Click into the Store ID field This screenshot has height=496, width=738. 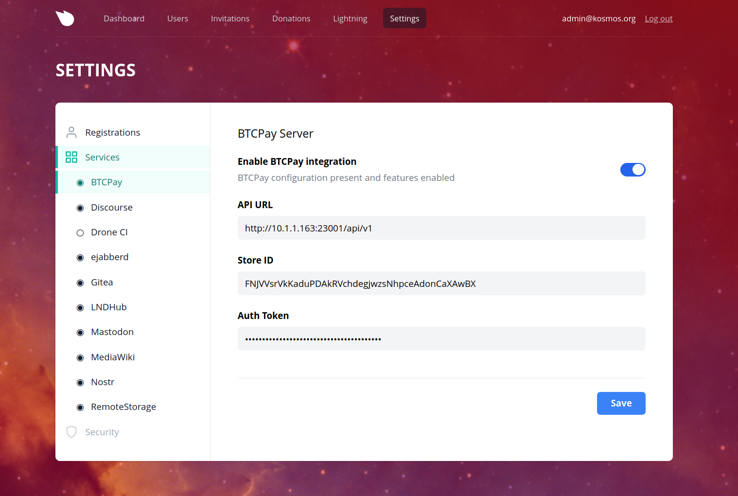(441, 283)
